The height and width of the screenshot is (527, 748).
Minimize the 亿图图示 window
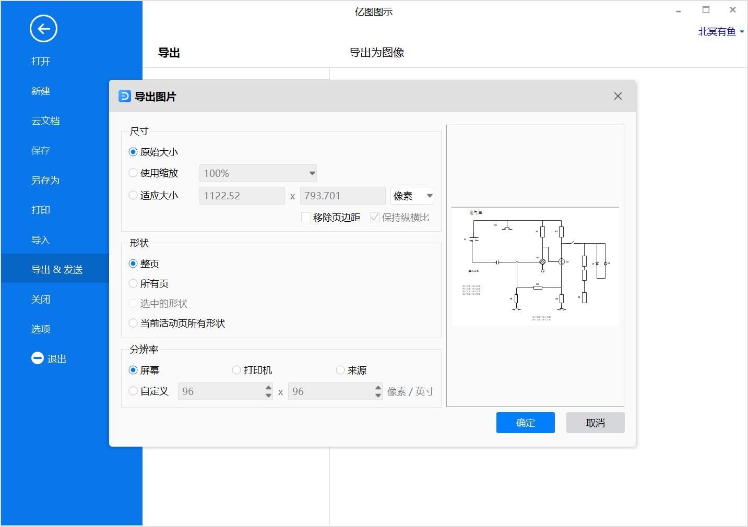(679, 10)
